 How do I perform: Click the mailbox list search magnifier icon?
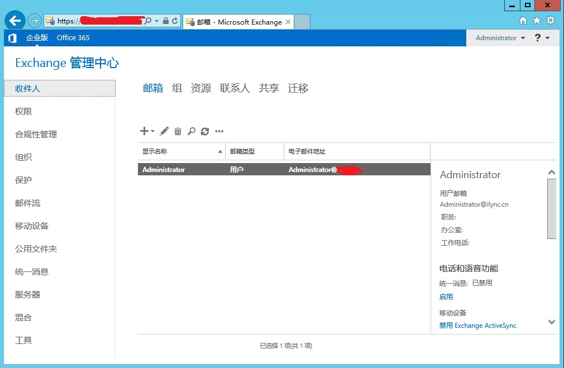pyautogui.click(x=192, y=131)
